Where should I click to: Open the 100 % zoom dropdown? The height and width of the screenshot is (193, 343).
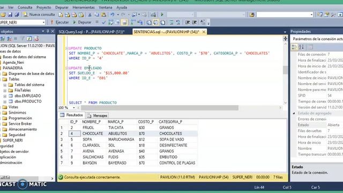[x=74, y=108]
